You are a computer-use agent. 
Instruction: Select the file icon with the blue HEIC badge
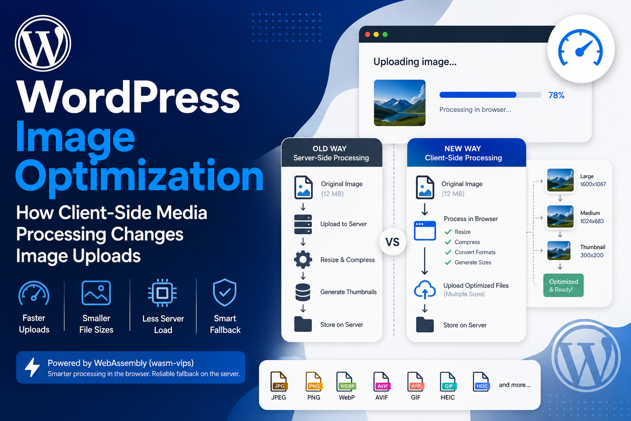click(x=481, y=381)
